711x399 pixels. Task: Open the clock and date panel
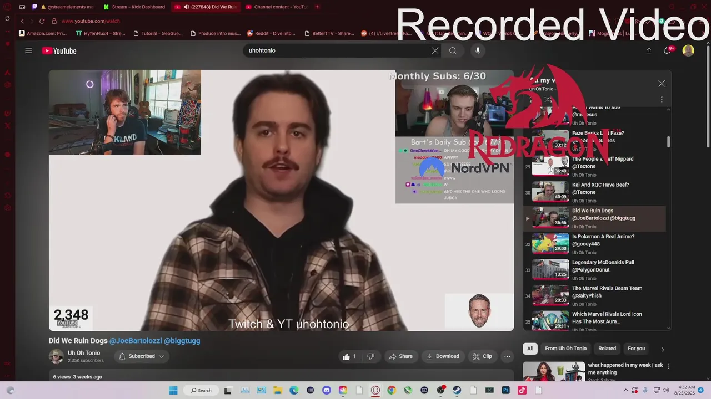pos(684,390)
